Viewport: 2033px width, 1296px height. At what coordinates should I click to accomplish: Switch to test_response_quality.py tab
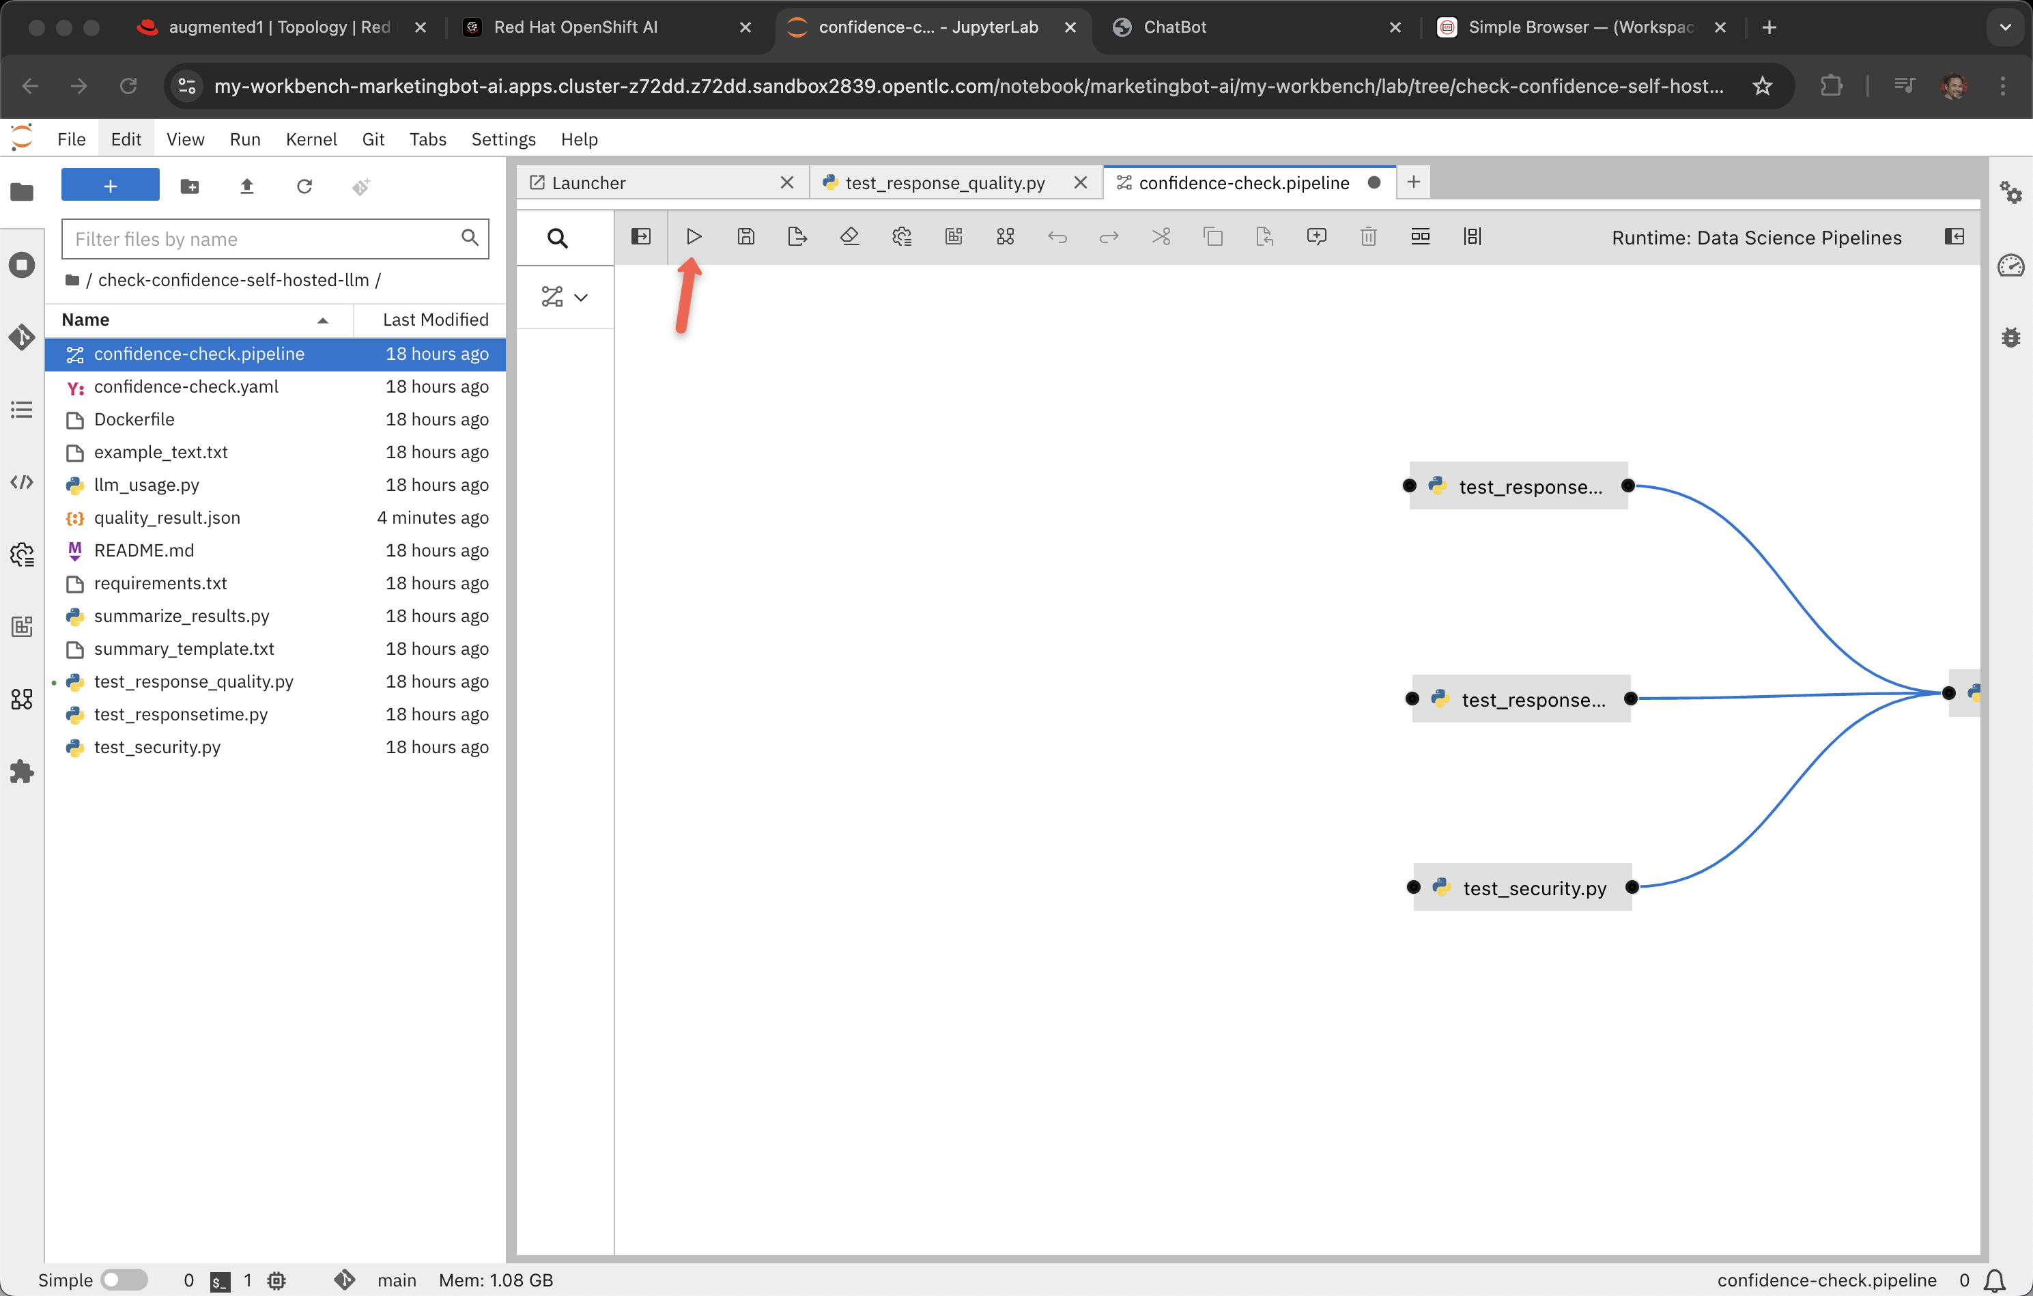(x=945, y=182)
